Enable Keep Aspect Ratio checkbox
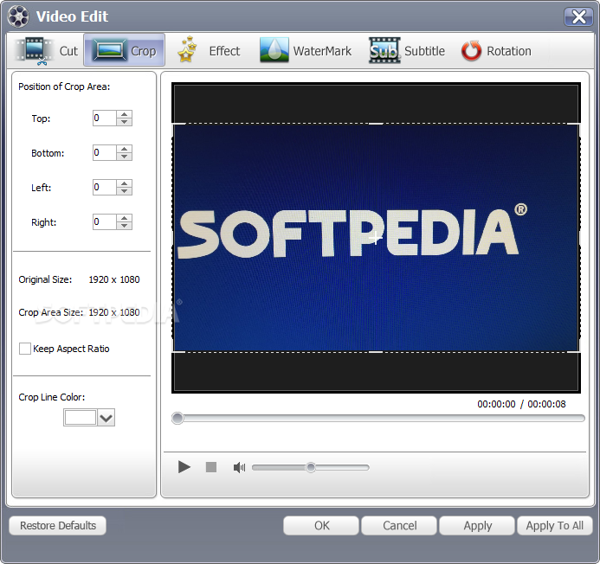 25,349
